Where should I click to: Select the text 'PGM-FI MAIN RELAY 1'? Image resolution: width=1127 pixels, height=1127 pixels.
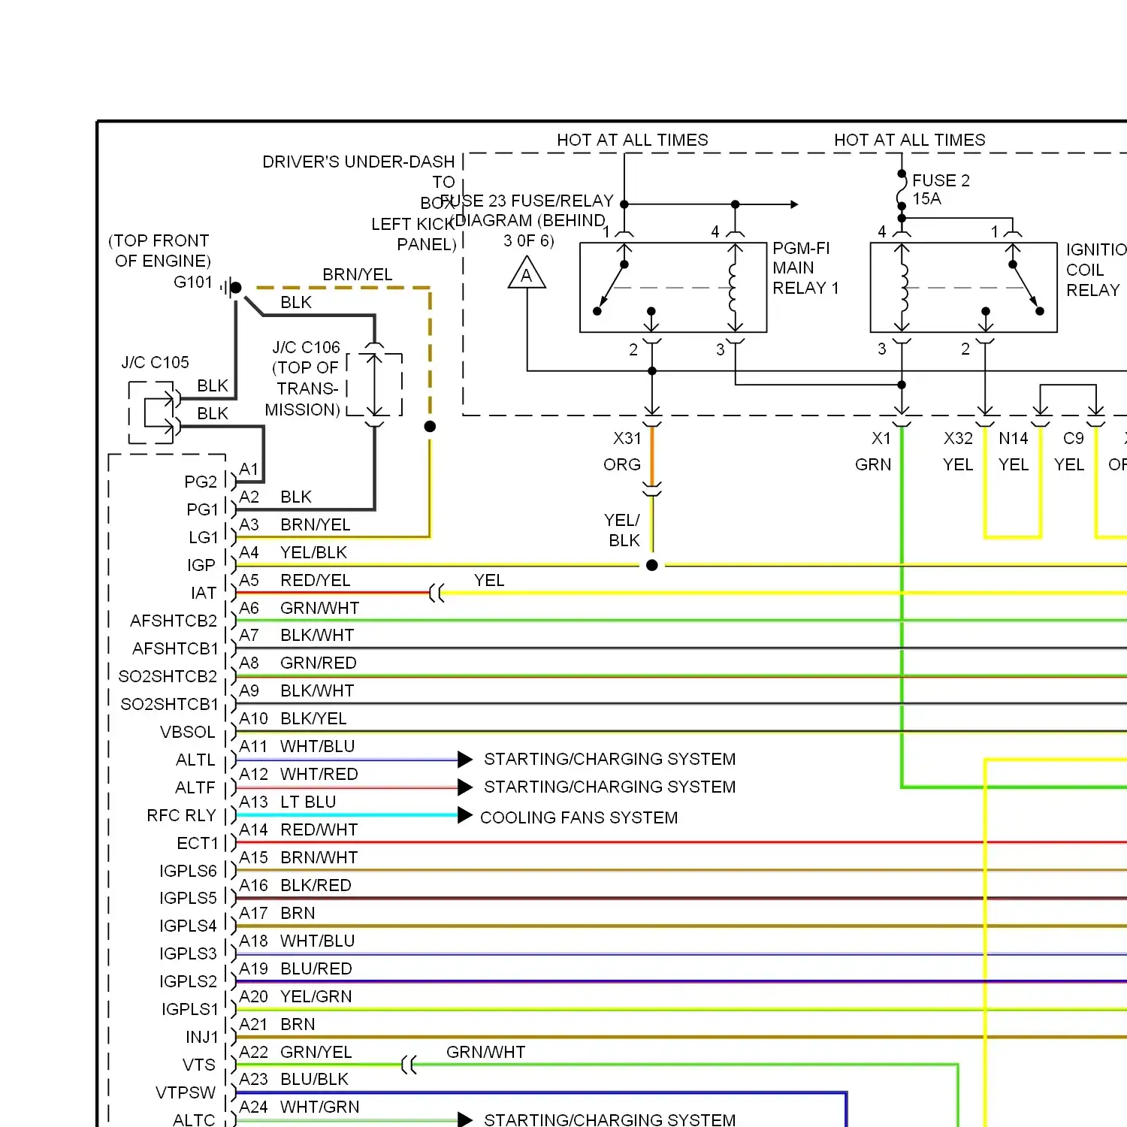click(805, 268)
